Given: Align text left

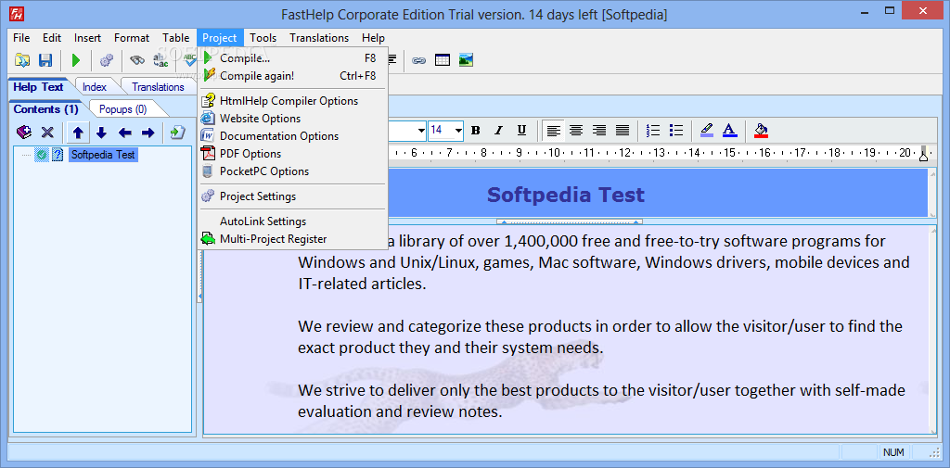Looking at the screenshot, I should 553,130.
